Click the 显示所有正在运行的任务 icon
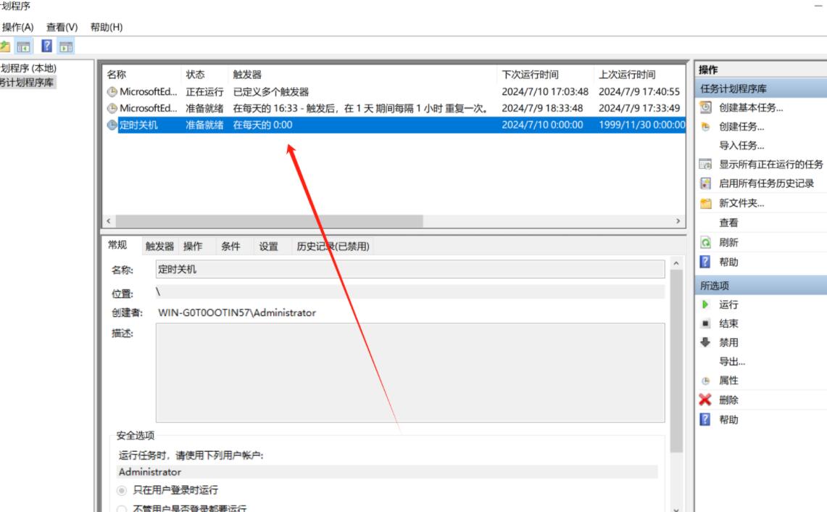Image resolution: width=827 pixels, height=512 pixels. pos(705,165)
